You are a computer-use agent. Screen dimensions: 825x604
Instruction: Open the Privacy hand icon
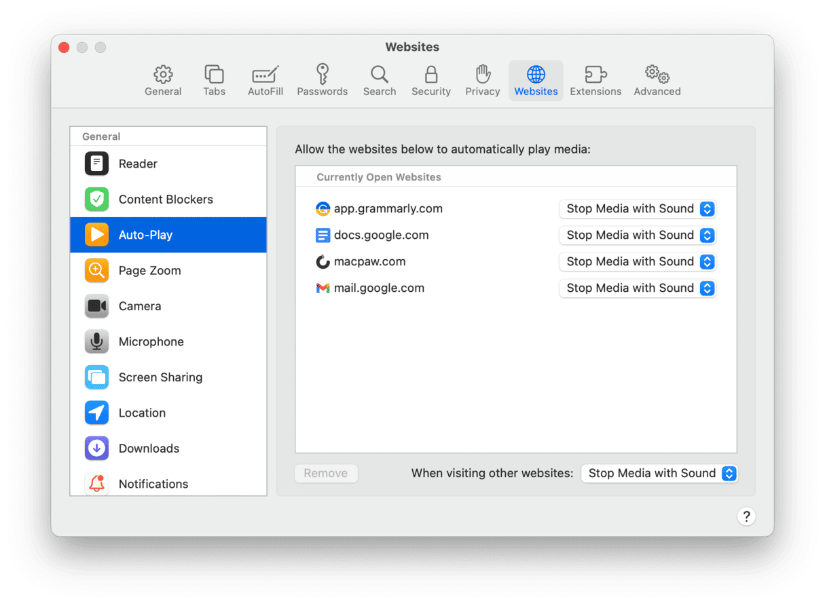pyautogui.click(x=483, y=74)
